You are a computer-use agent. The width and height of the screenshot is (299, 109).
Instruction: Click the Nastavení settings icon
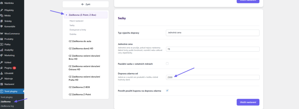pyautogui.click(x=2, y=84)
